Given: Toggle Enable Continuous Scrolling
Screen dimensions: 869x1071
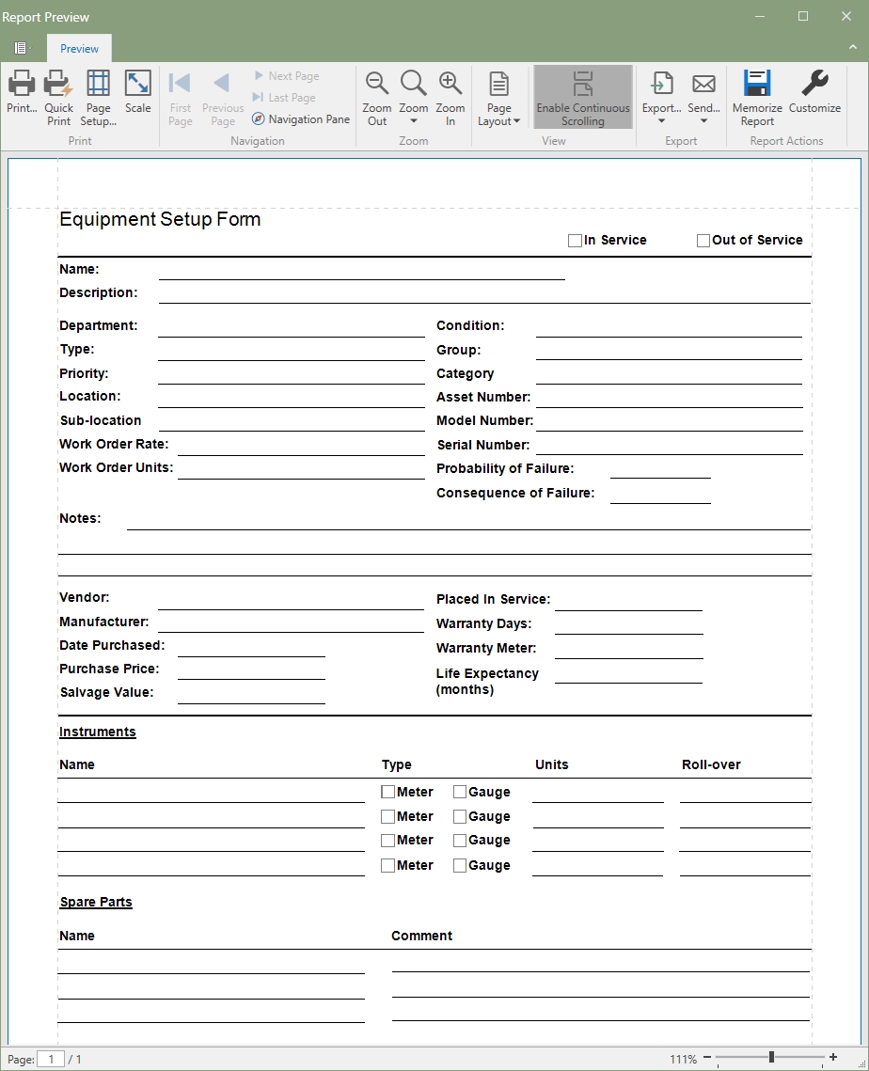Looking at the screenshot, I should point(583,97).
